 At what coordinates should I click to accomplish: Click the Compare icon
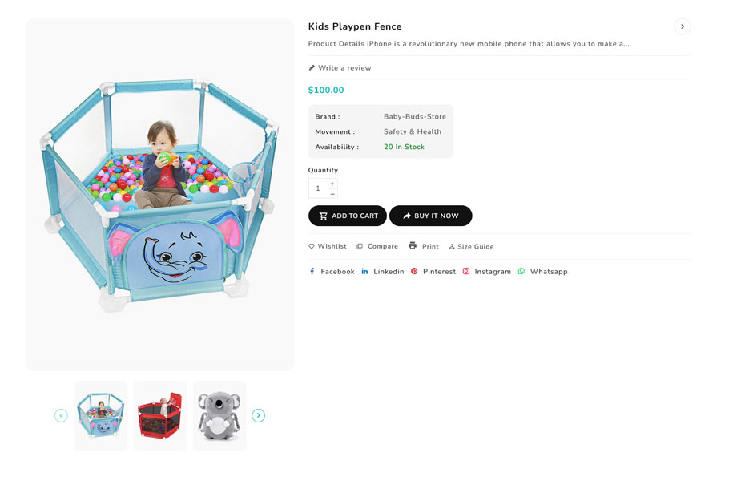(x=360, y=246)
